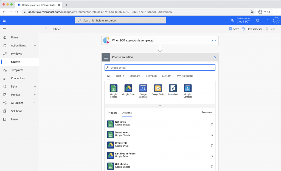Choose the Insert row action

[x=160, y=134]
